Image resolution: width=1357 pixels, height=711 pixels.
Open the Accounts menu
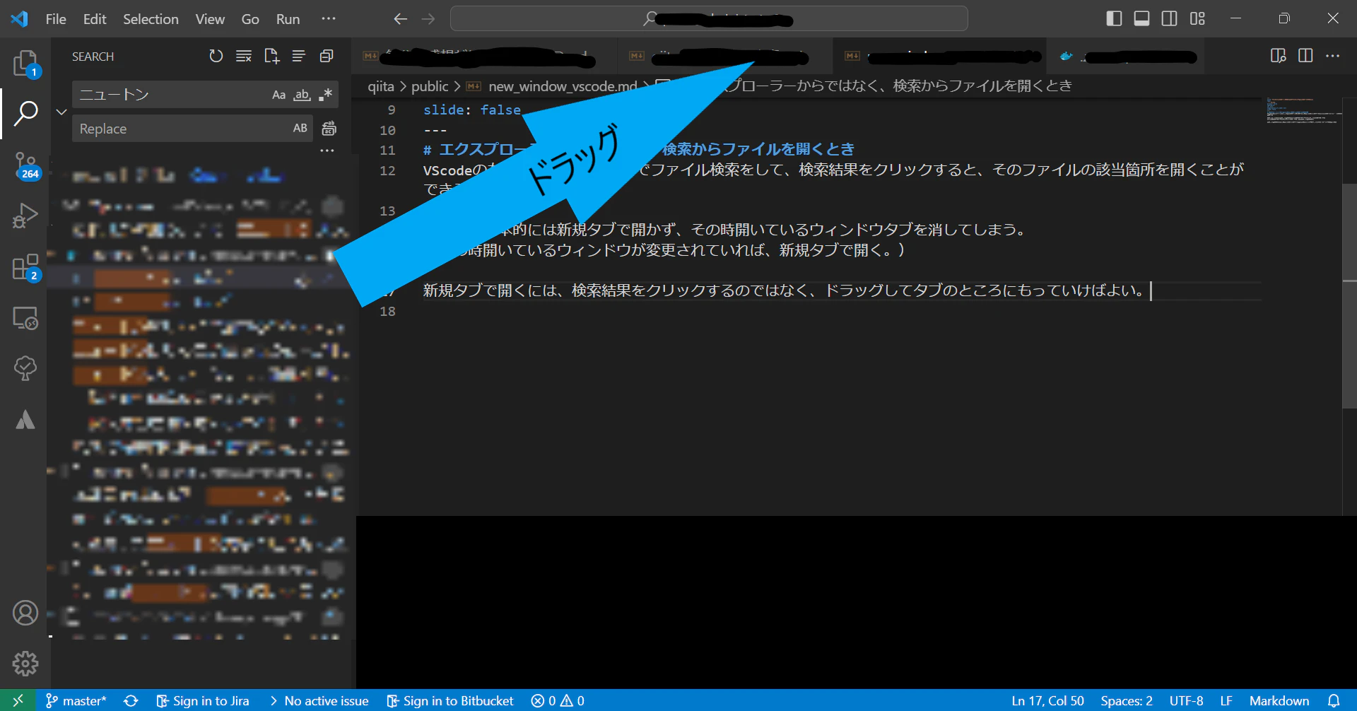coord(25,613)
